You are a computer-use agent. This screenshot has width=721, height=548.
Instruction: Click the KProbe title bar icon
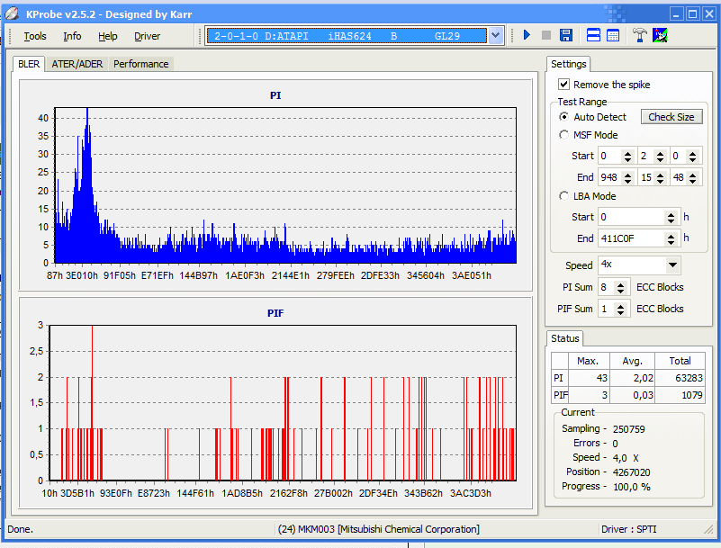click(13, 13)
